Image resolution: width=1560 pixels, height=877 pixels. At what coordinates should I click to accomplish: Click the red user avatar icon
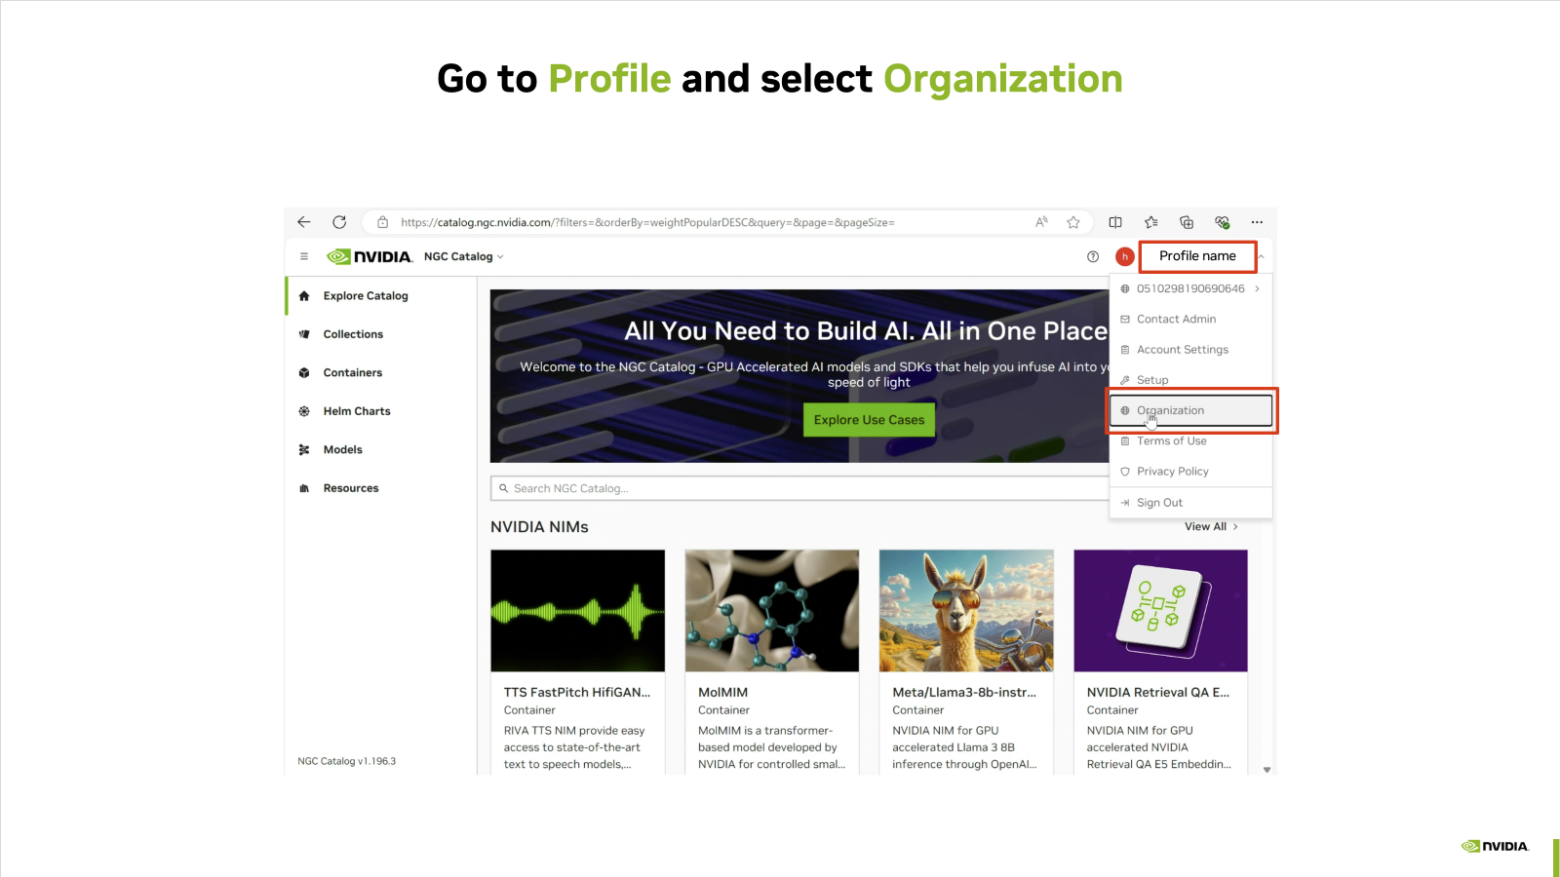point(1125,256)
